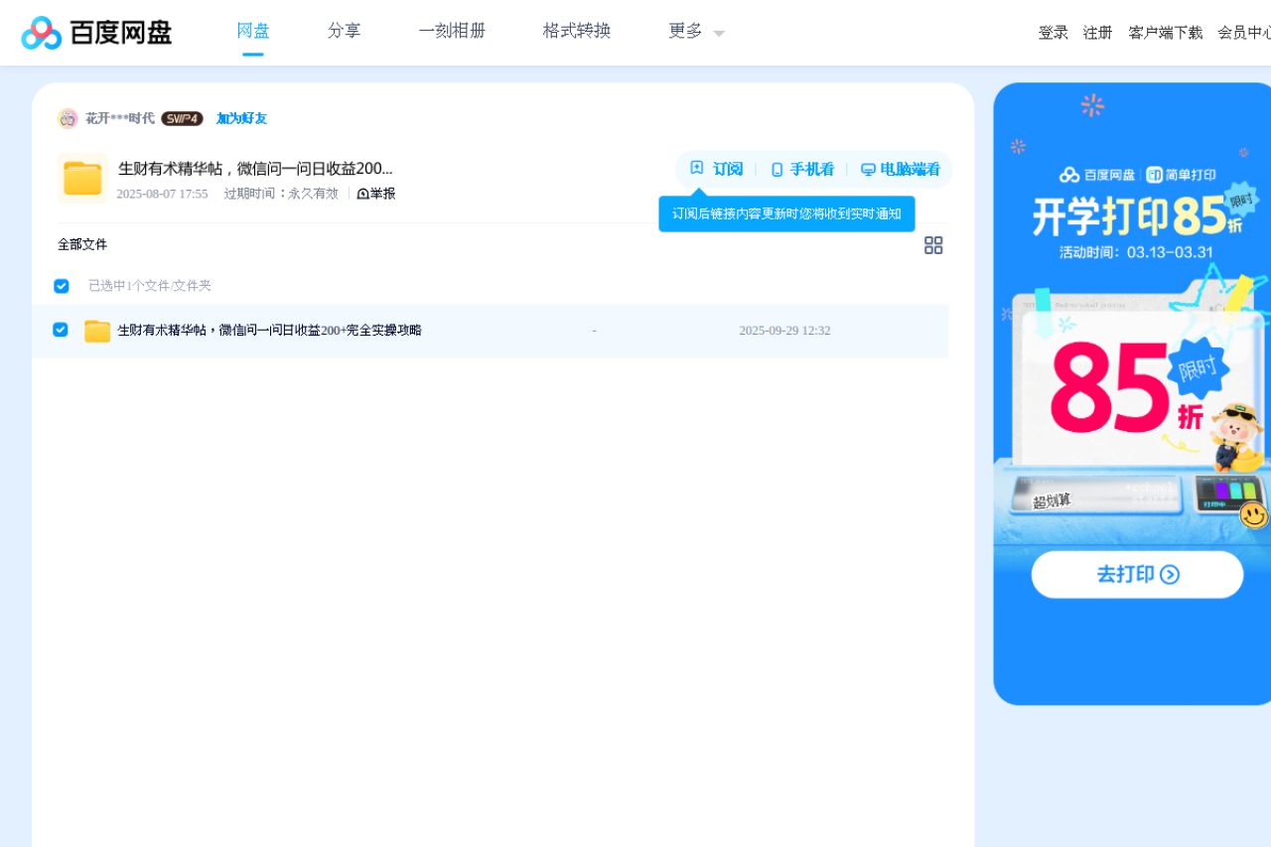
Task: Click the 去打印 button
Action: [x=1137, y=574]
